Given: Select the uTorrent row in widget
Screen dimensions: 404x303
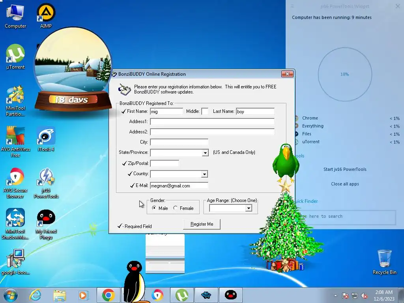Looking at the screenshot, I should coord(347,142).
